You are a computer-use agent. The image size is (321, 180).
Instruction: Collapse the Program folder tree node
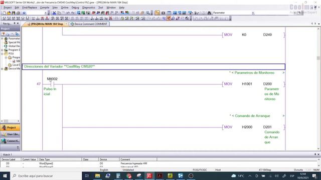(x=6, y=57)
